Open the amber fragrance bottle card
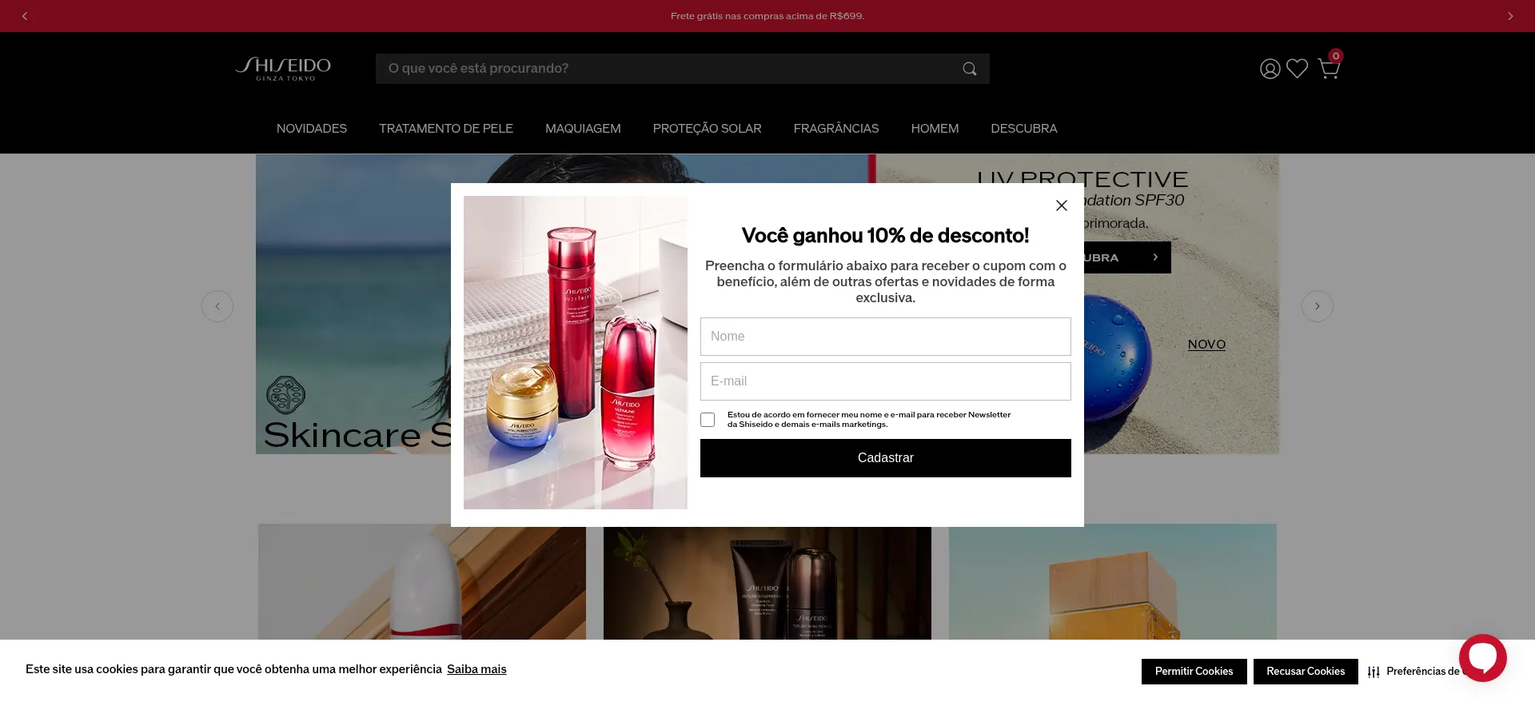Image resolution: width=1535 pixels, height=710 pixels. click(x=1113, y=582)
